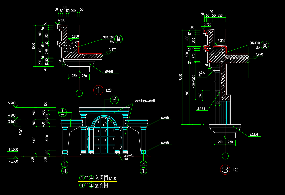
Task: Select the 4.970 elevation label
Action: pos(259,54)
